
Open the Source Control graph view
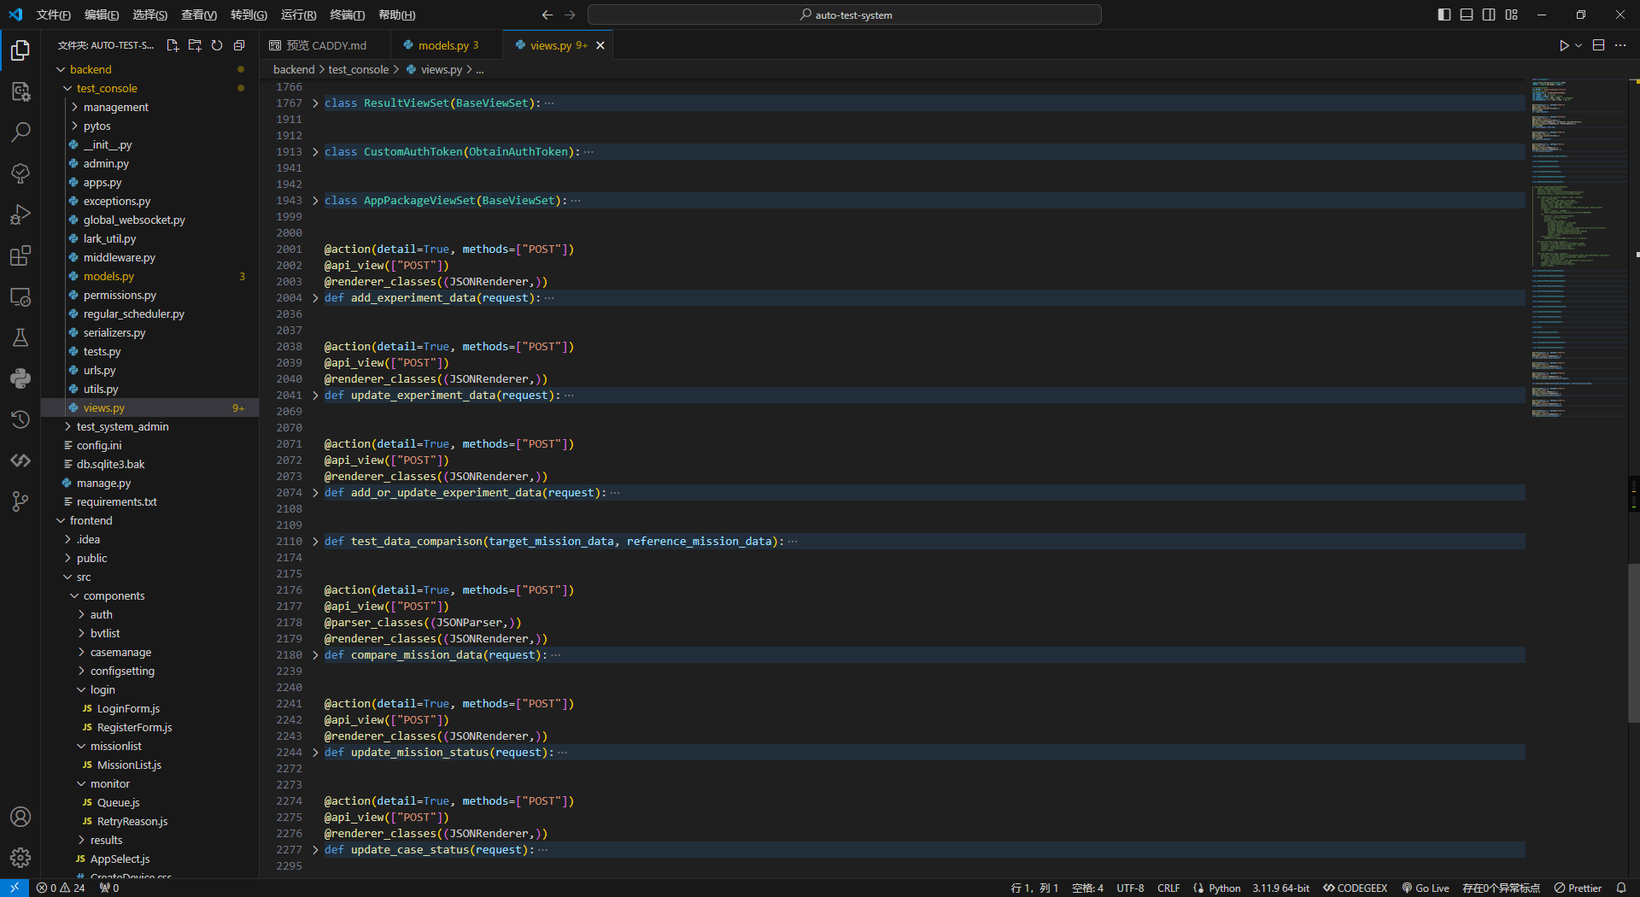pos(20,501)
